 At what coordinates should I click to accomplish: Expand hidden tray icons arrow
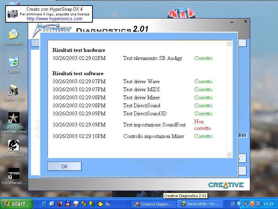click(239, 204)
